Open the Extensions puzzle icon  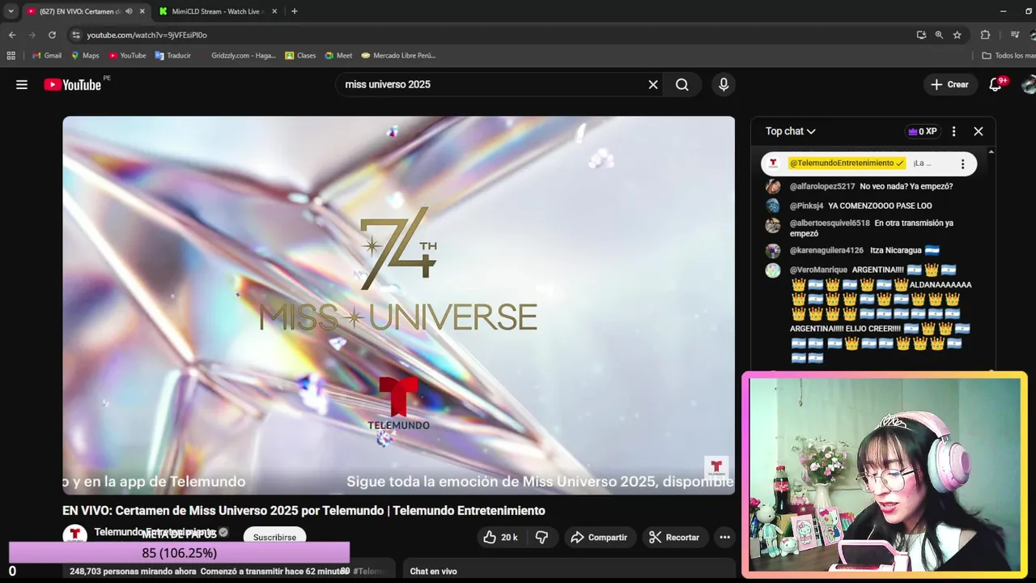(x=985, y=35)
